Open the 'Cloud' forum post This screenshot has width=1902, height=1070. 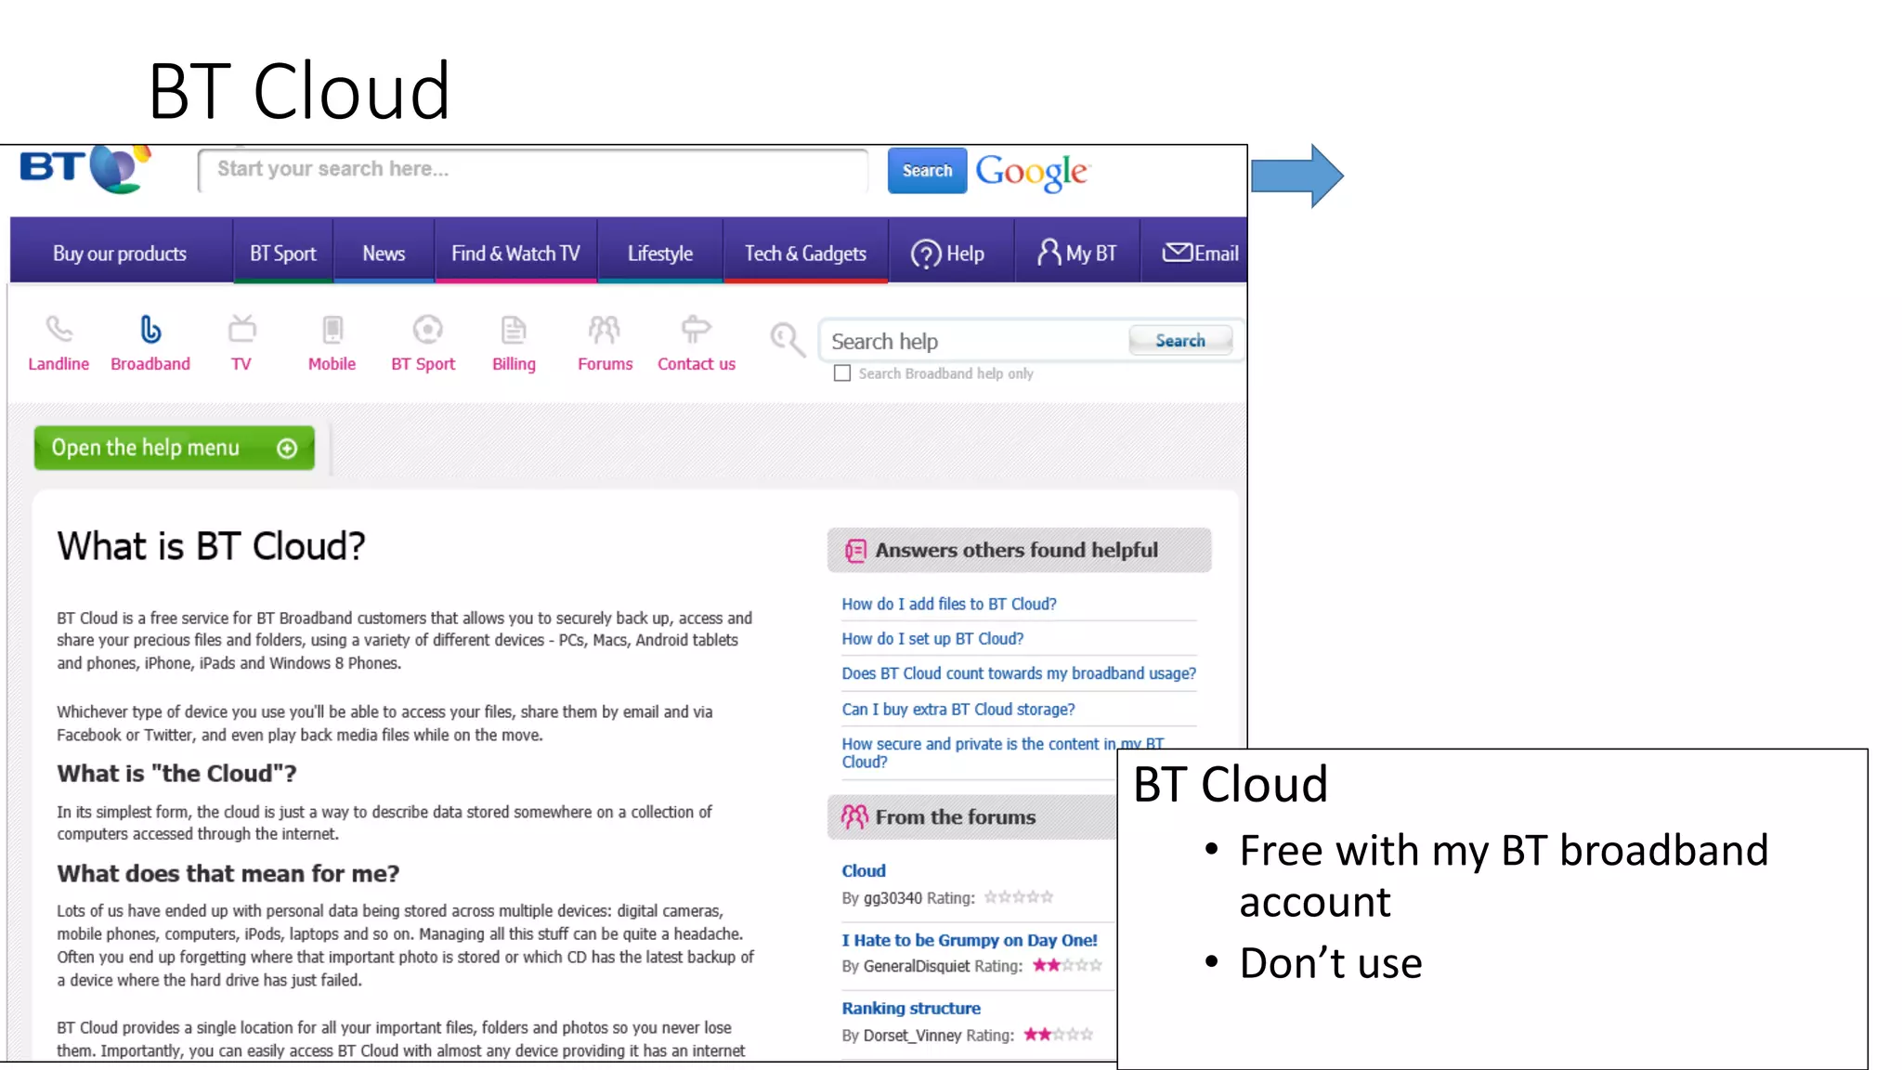click(864, 871)
